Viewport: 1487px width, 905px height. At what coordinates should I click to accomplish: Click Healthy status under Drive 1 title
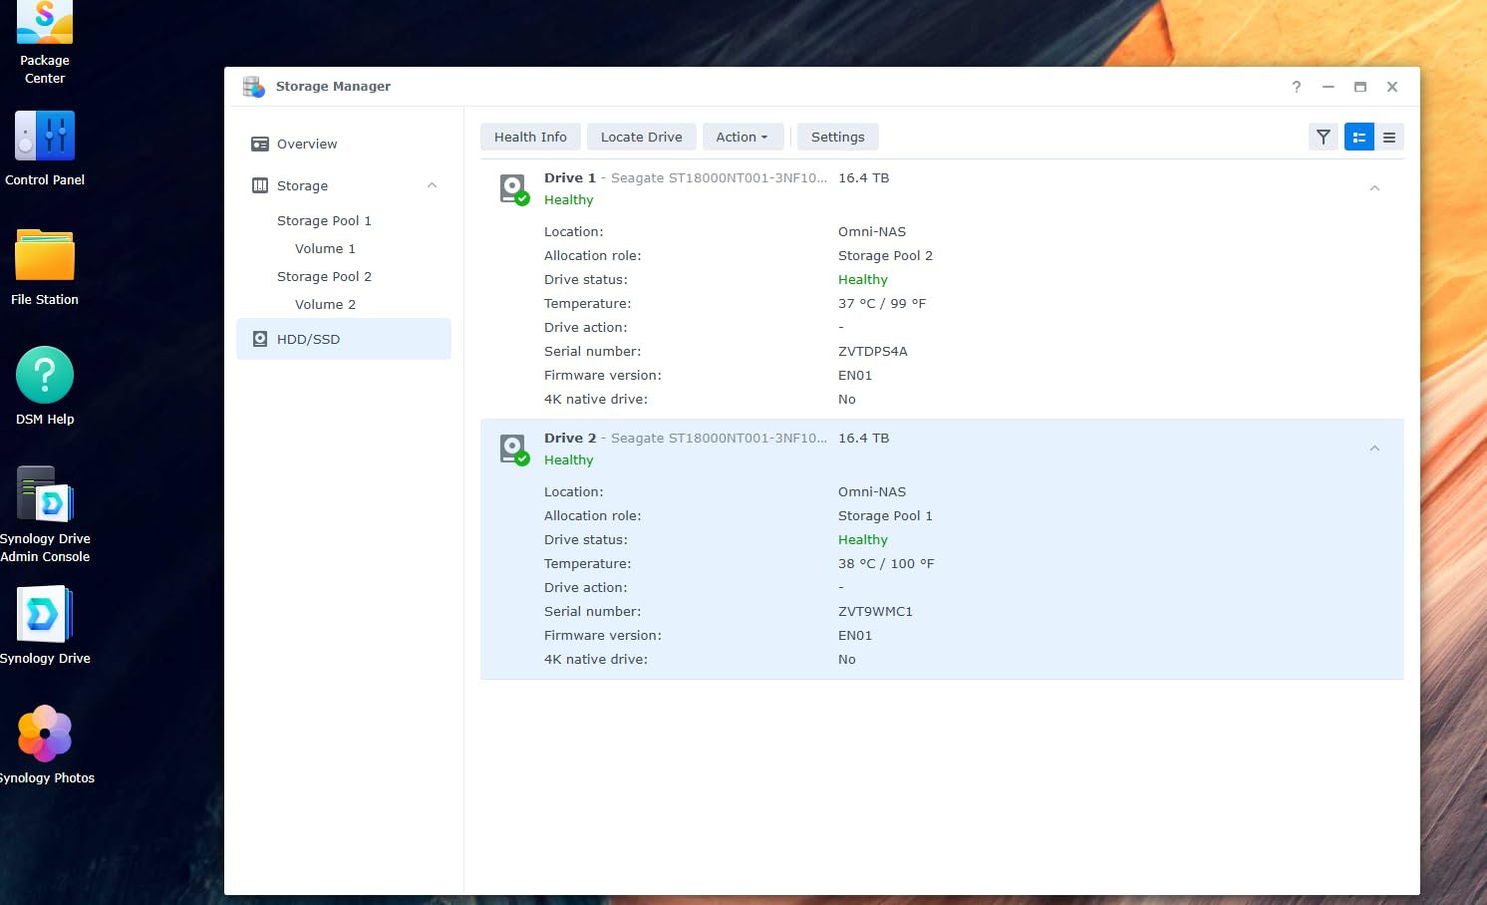tap(569, 199)
